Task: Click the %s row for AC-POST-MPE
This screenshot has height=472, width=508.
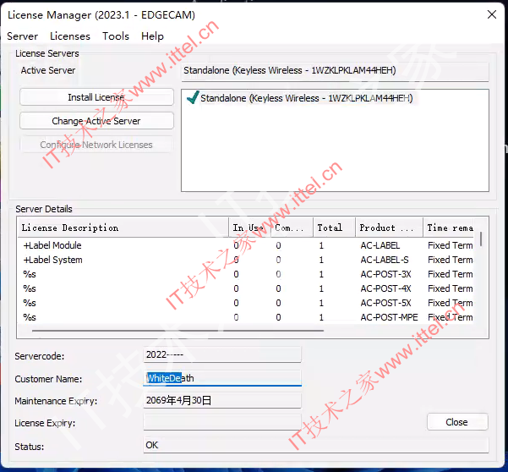Action: pyautogui.click(x=248, y=317)
